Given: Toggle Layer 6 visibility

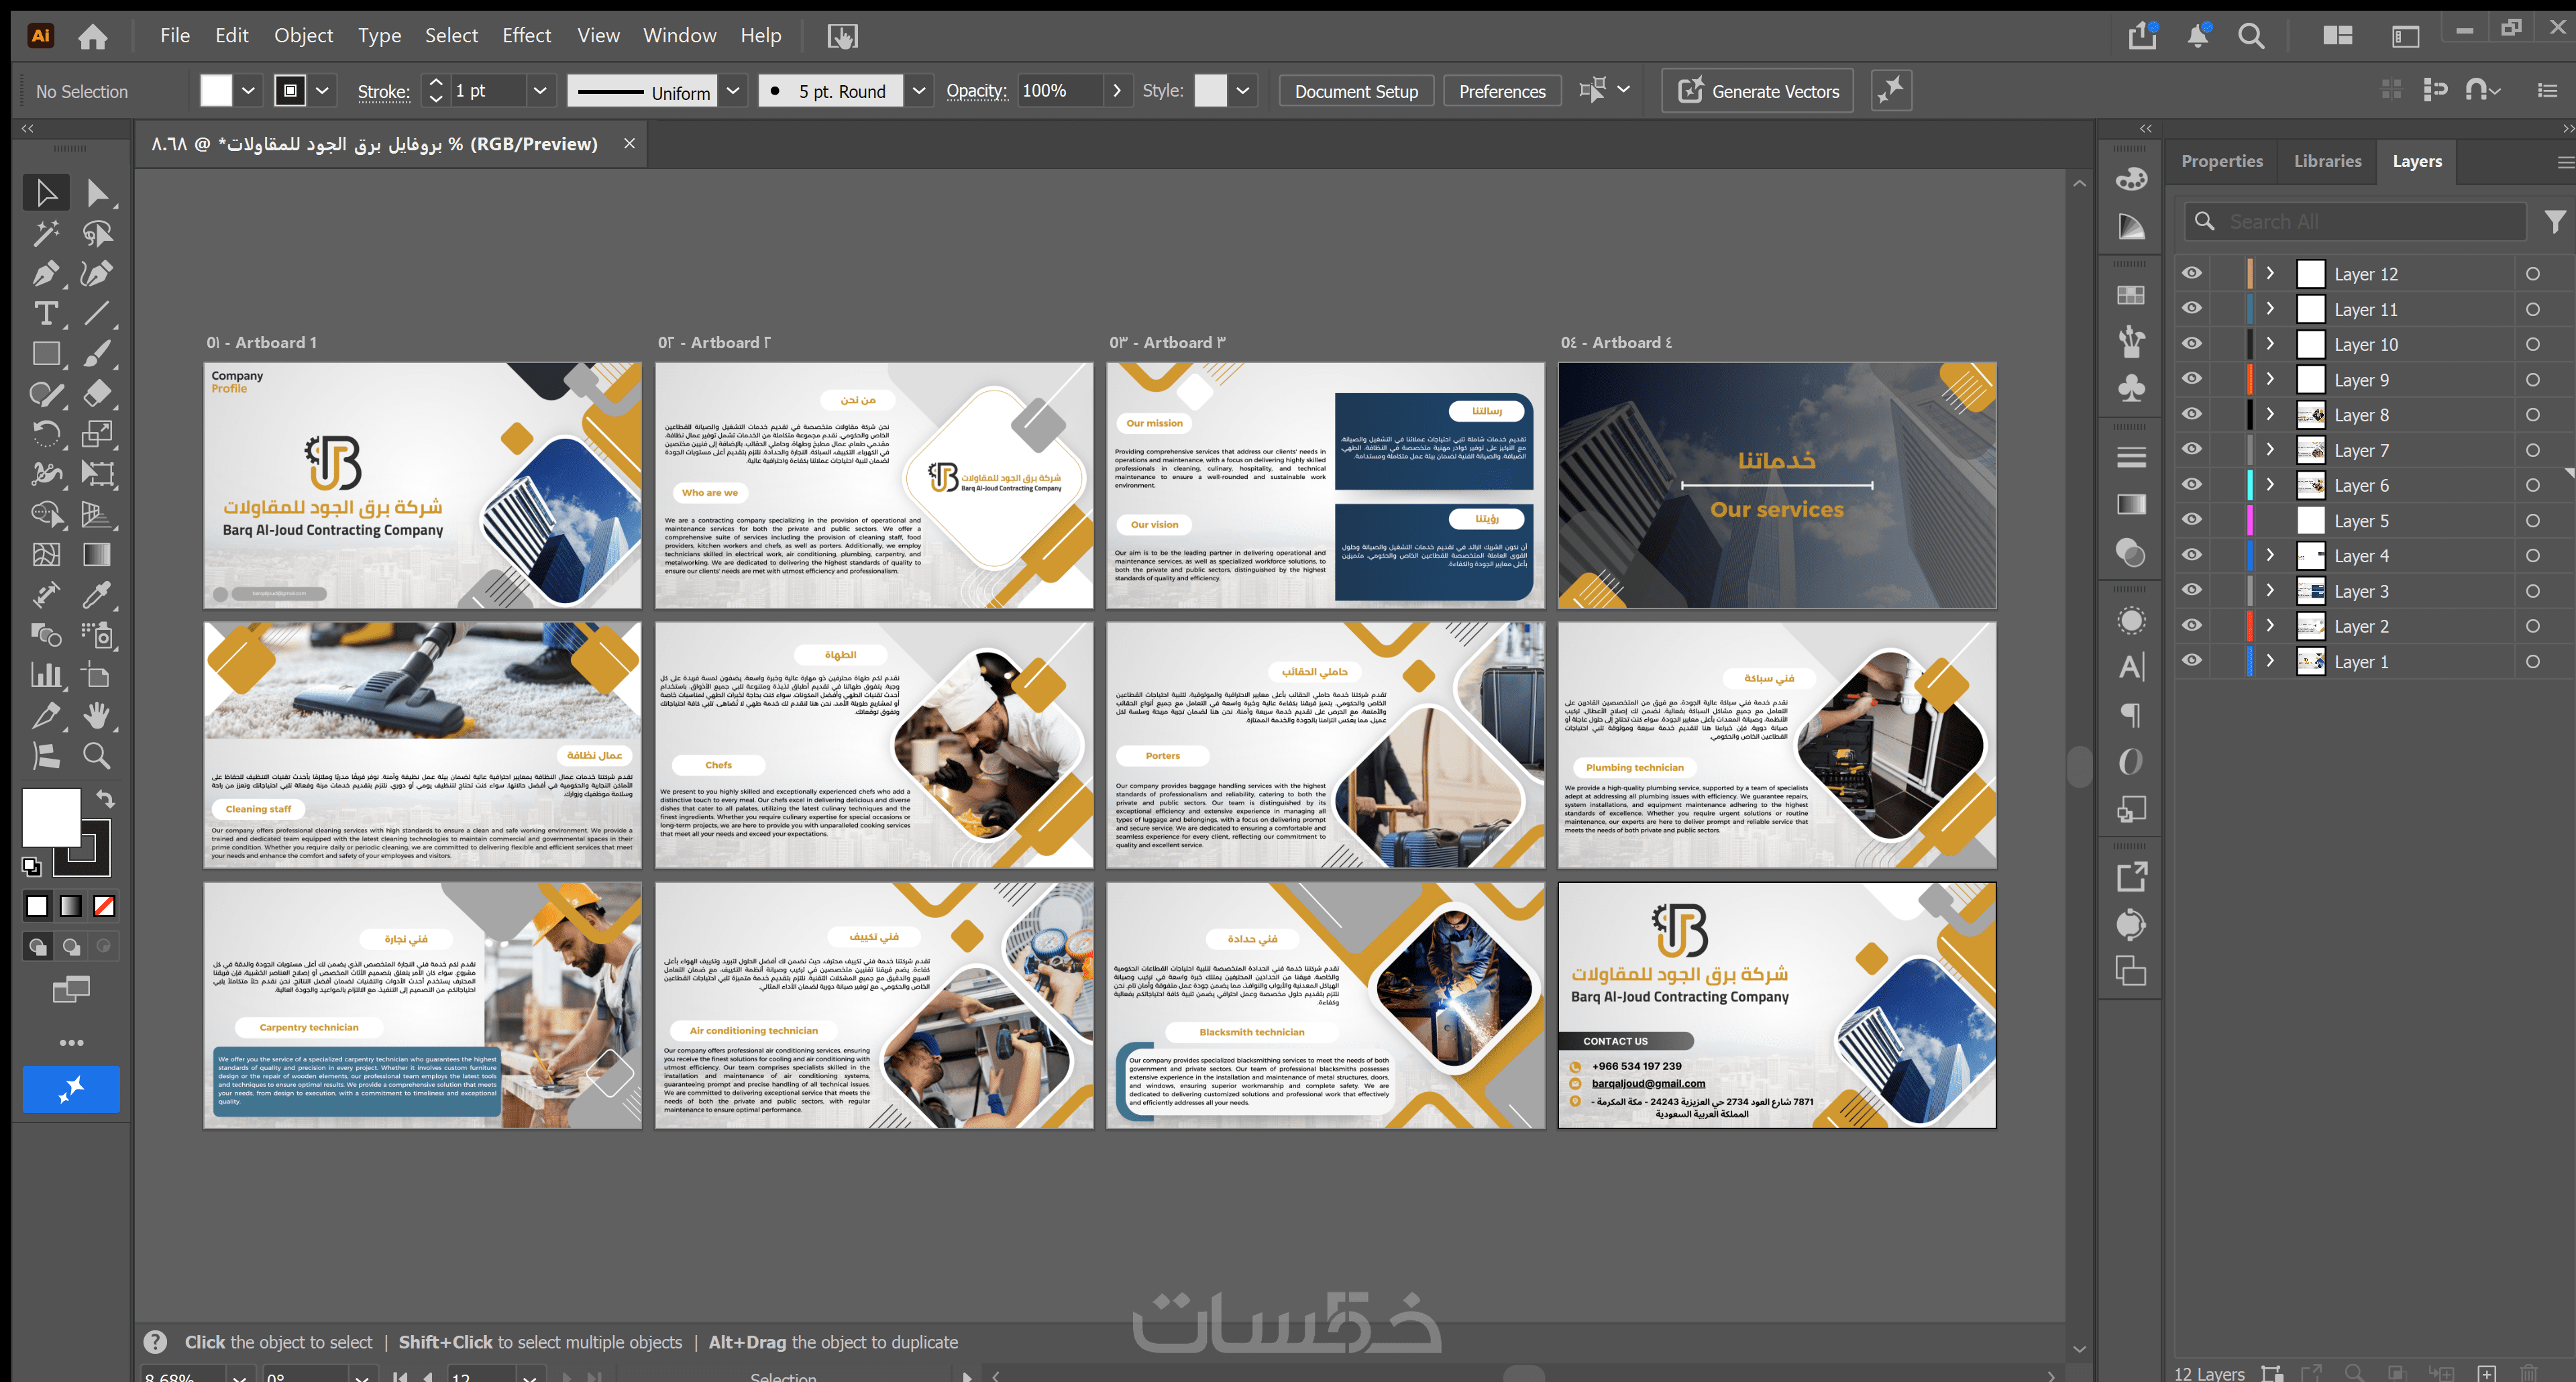Looking at the screenshot, I should coord(2191,485).
